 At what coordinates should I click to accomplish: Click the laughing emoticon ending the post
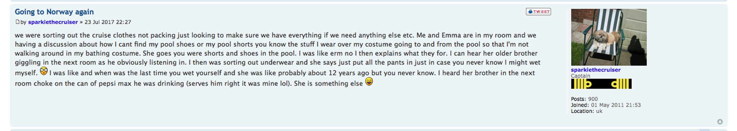tap(369, 82)
